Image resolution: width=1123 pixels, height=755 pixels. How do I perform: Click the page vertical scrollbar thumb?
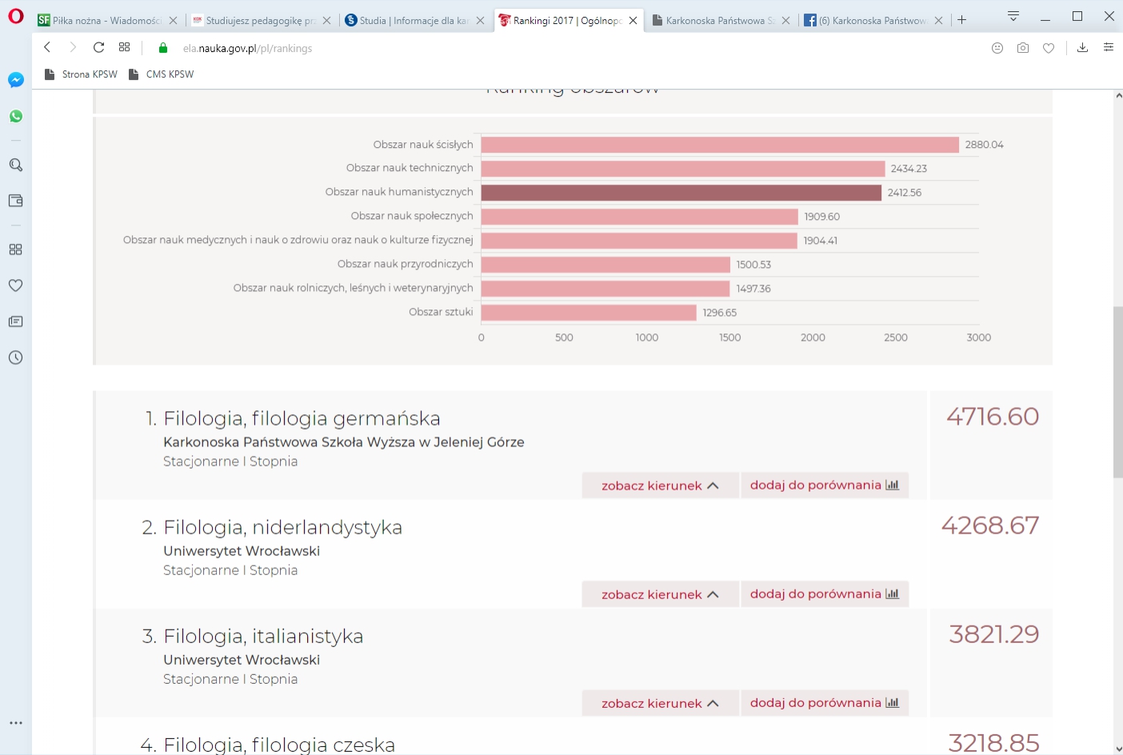tap(1118, 392)
